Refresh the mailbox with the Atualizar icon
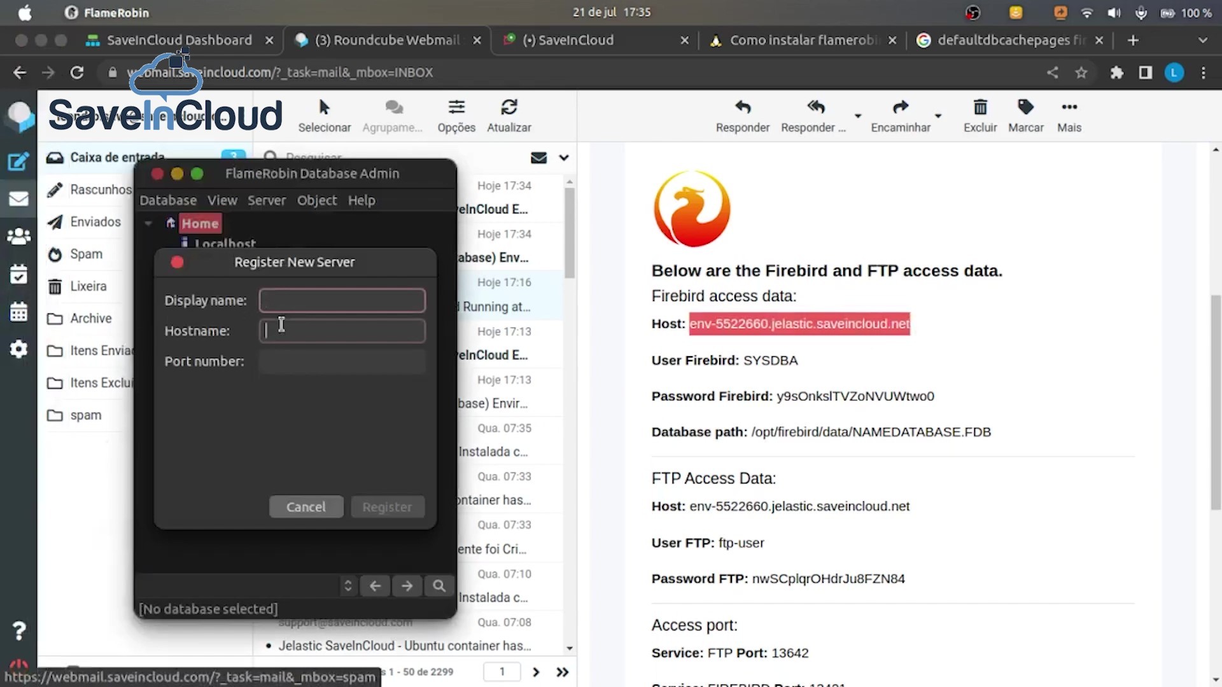Screen dimensions: 1222x687 [509, 114]
